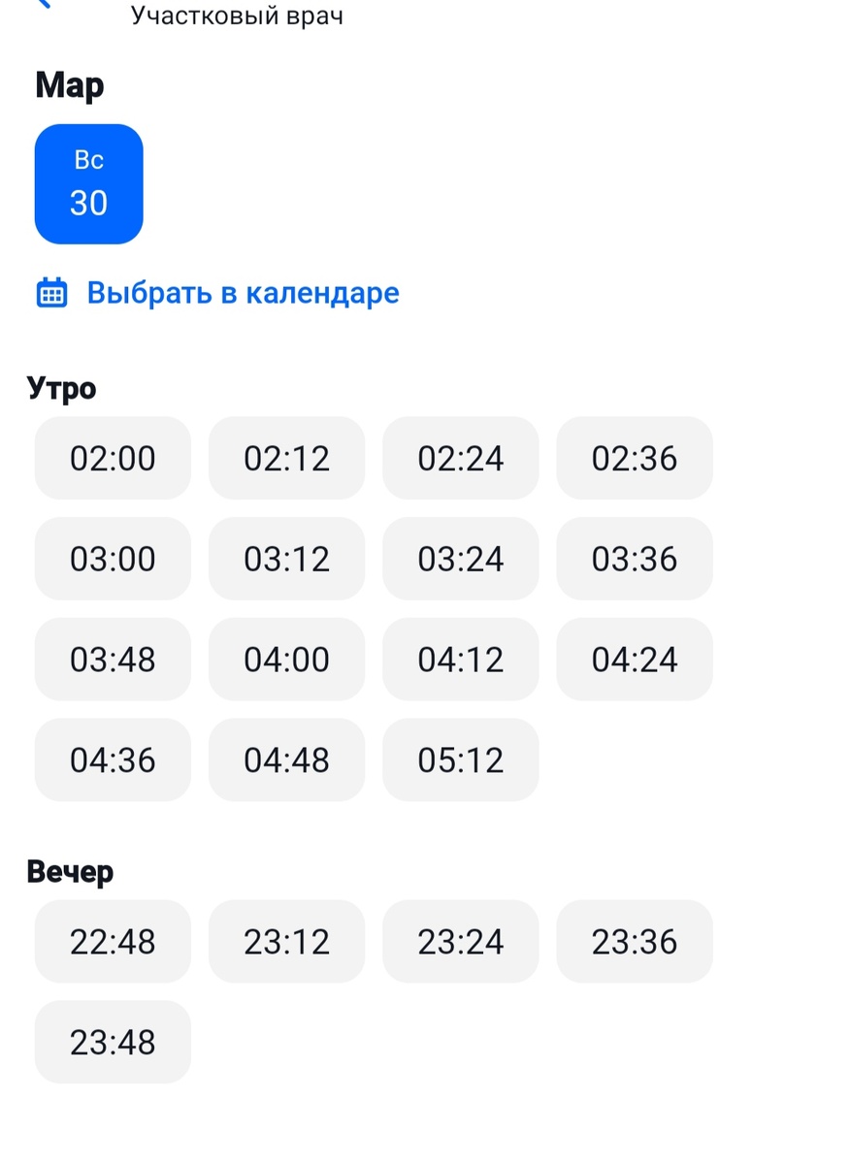Screen dimensions: 850x1164
Task: Choose the 04:24 slot
Action: pos(634,660)
